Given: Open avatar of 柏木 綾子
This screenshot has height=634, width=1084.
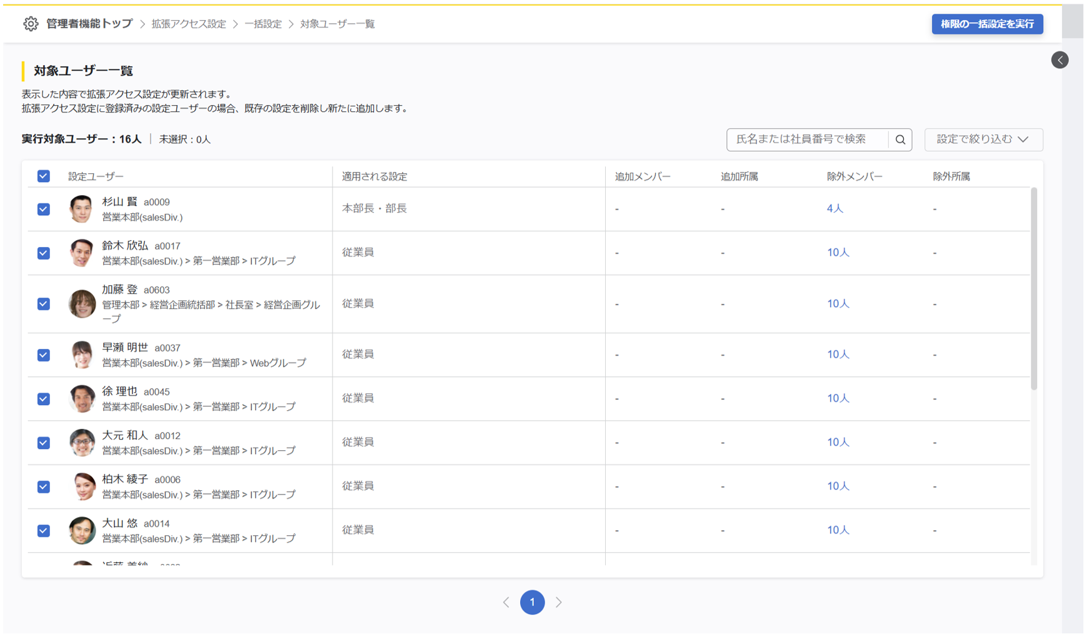Looking at the screenshot, I should (x=81, y=486).
